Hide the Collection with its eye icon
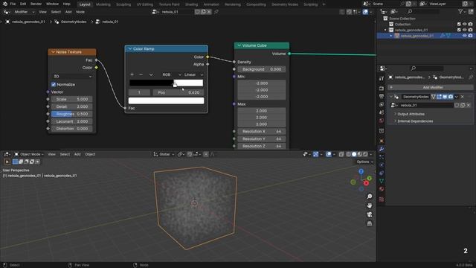 point(464,24)
